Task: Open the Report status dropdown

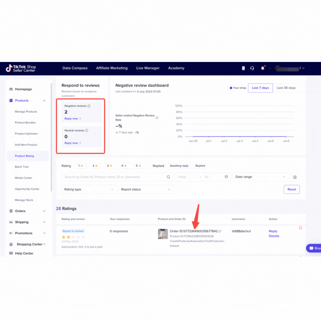Action: [x=146, y=189]
